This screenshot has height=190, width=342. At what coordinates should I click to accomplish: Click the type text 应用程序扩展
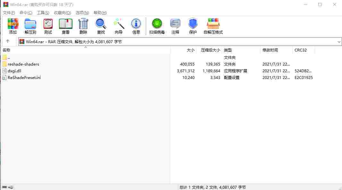point(236,71)
